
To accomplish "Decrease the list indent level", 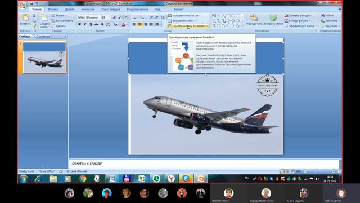I will [x=151, y=17].
